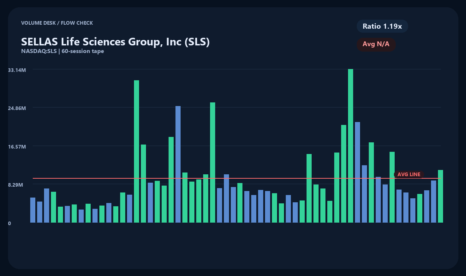Image resolution: width=466 pixels, height=276 pixels.
Task: Select the first blue bar on the far left
Action: [33, 210]
